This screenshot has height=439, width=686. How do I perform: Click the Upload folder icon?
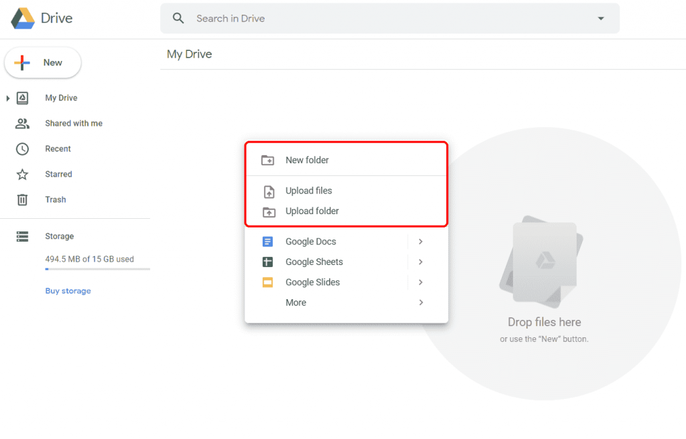(269, 212)
